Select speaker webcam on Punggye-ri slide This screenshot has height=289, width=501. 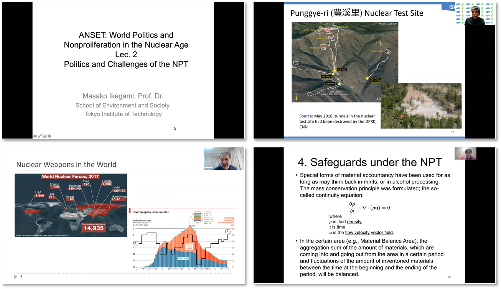tap(476, 14)
